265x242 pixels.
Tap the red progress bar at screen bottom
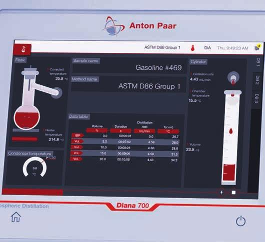(x=32, y=192)
